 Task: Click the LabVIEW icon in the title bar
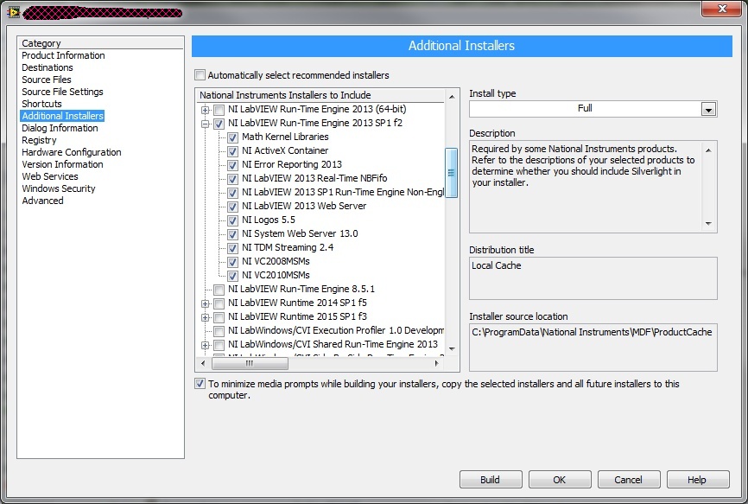coord(14,12)
